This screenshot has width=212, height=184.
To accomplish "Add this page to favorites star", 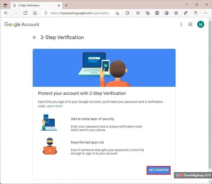I will [x=117, y=13].
